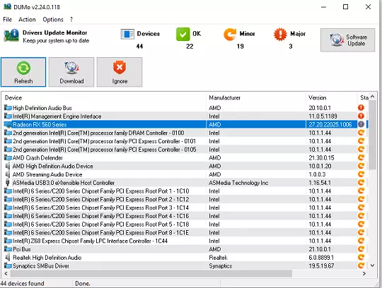This screenshot has height=288, width=382.
Task: Click orange status icon for DRAM Controller - 0100
Action: [x=361, y=133]
